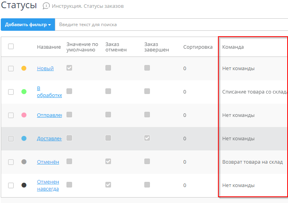Open the В обработке status link
The image size is (288, 203).
coord(49,92)
